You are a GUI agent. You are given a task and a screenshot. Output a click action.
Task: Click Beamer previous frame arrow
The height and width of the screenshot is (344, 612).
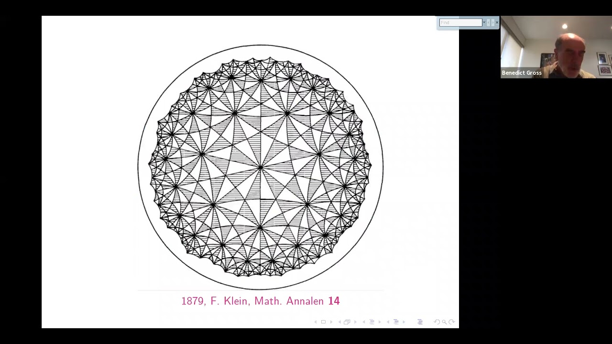pyautogui.click(x=339, y=322)
